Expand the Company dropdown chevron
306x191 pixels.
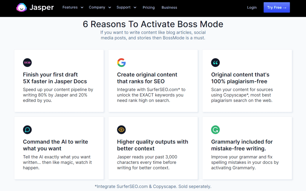(x=110, y=7)
